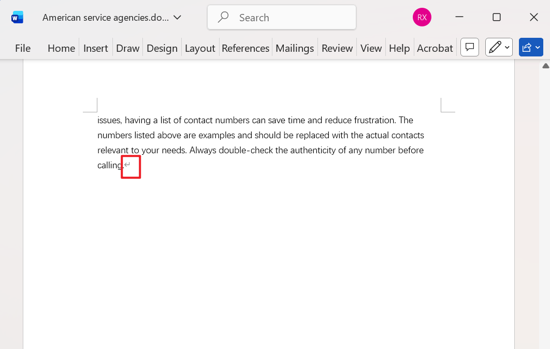Switch to the Insert tab
The height and width of the screenshot is (349, 550).
[x=95, y=48]
